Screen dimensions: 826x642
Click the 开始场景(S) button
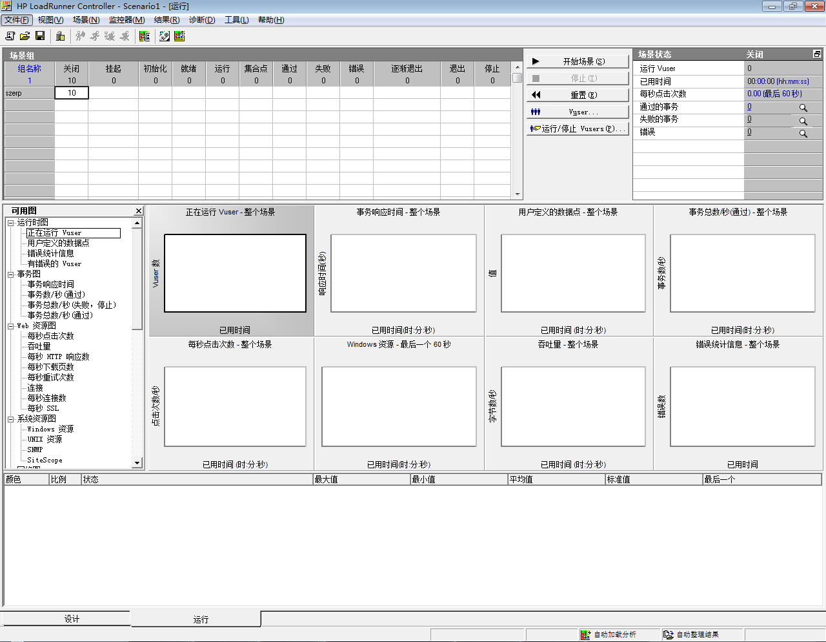[x=578, y=61]
